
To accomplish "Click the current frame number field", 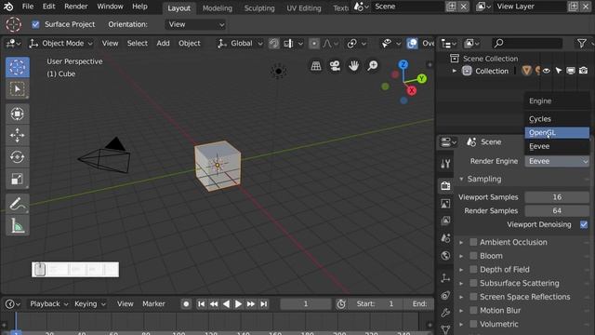I will pos(306,304).
